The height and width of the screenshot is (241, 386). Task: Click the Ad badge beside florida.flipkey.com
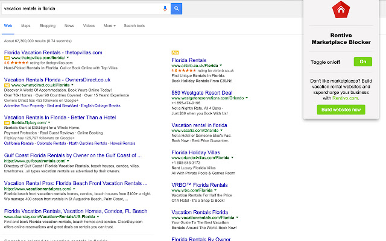[7, 122]
